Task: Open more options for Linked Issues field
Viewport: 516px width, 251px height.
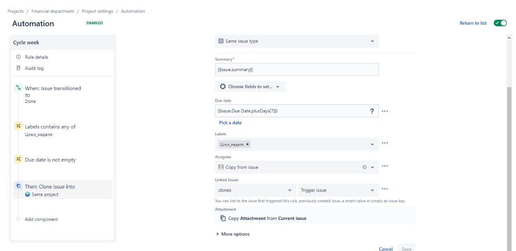Action: point(385,189)
